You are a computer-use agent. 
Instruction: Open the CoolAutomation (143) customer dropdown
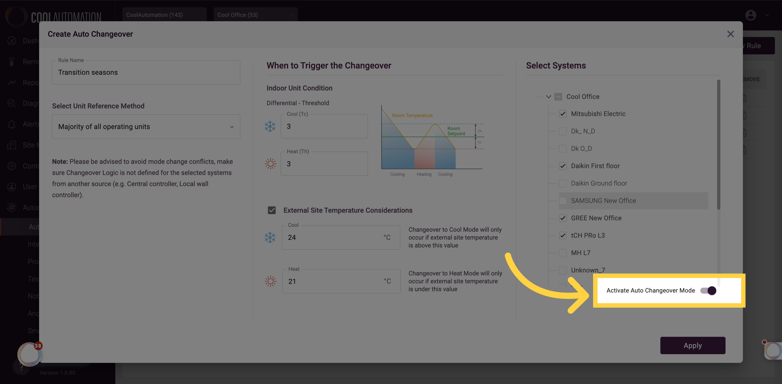coord(165,15)
